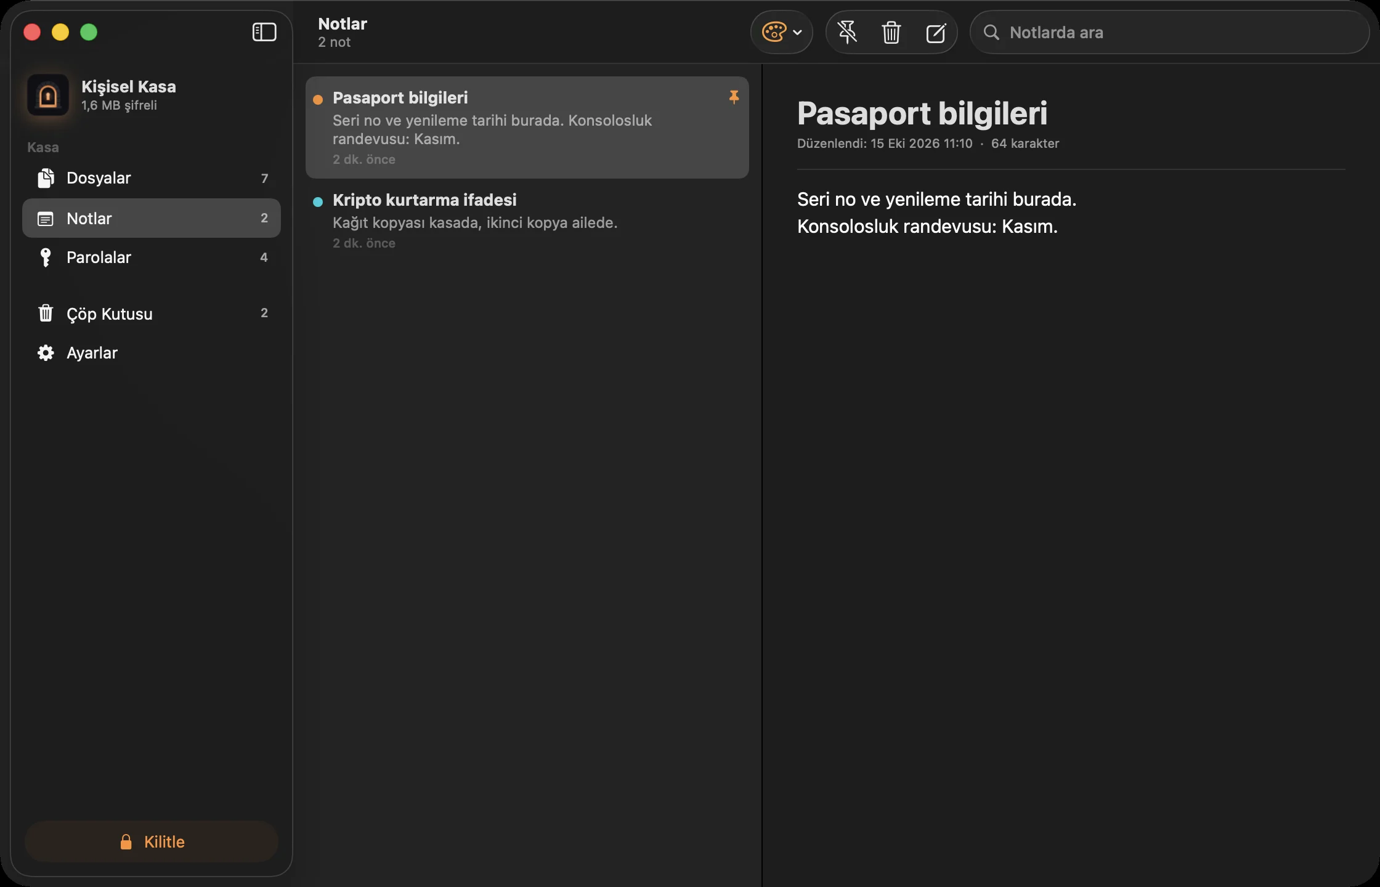The image size is (1380, 887).
Task: Open Dosyalar in the sidebar
Action: click(152, 178)
